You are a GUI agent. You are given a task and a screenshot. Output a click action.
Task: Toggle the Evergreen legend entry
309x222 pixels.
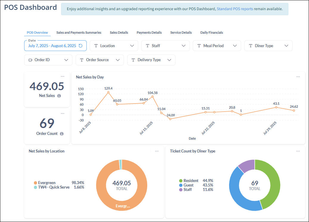click(x=47, y=183)
